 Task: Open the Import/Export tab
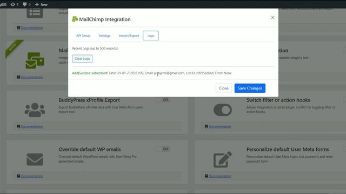(x=129, y=36)
